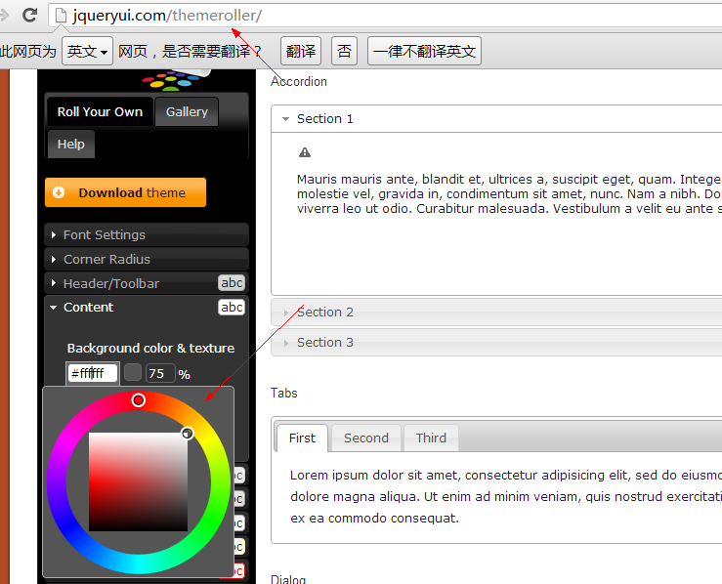Click 一律不翻译英文 button
Image resolution: width=722 pixels, height=584 pixels.
[424, 51]
